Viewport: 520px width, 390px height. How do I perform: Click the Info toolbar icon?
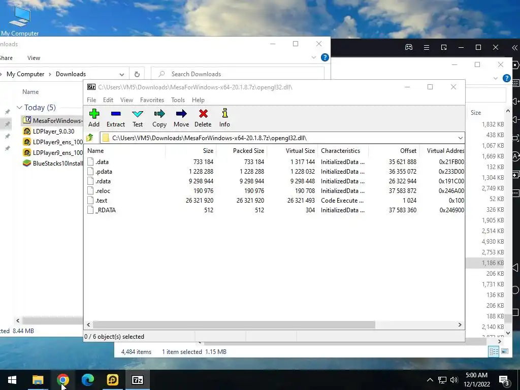(224, 118)
